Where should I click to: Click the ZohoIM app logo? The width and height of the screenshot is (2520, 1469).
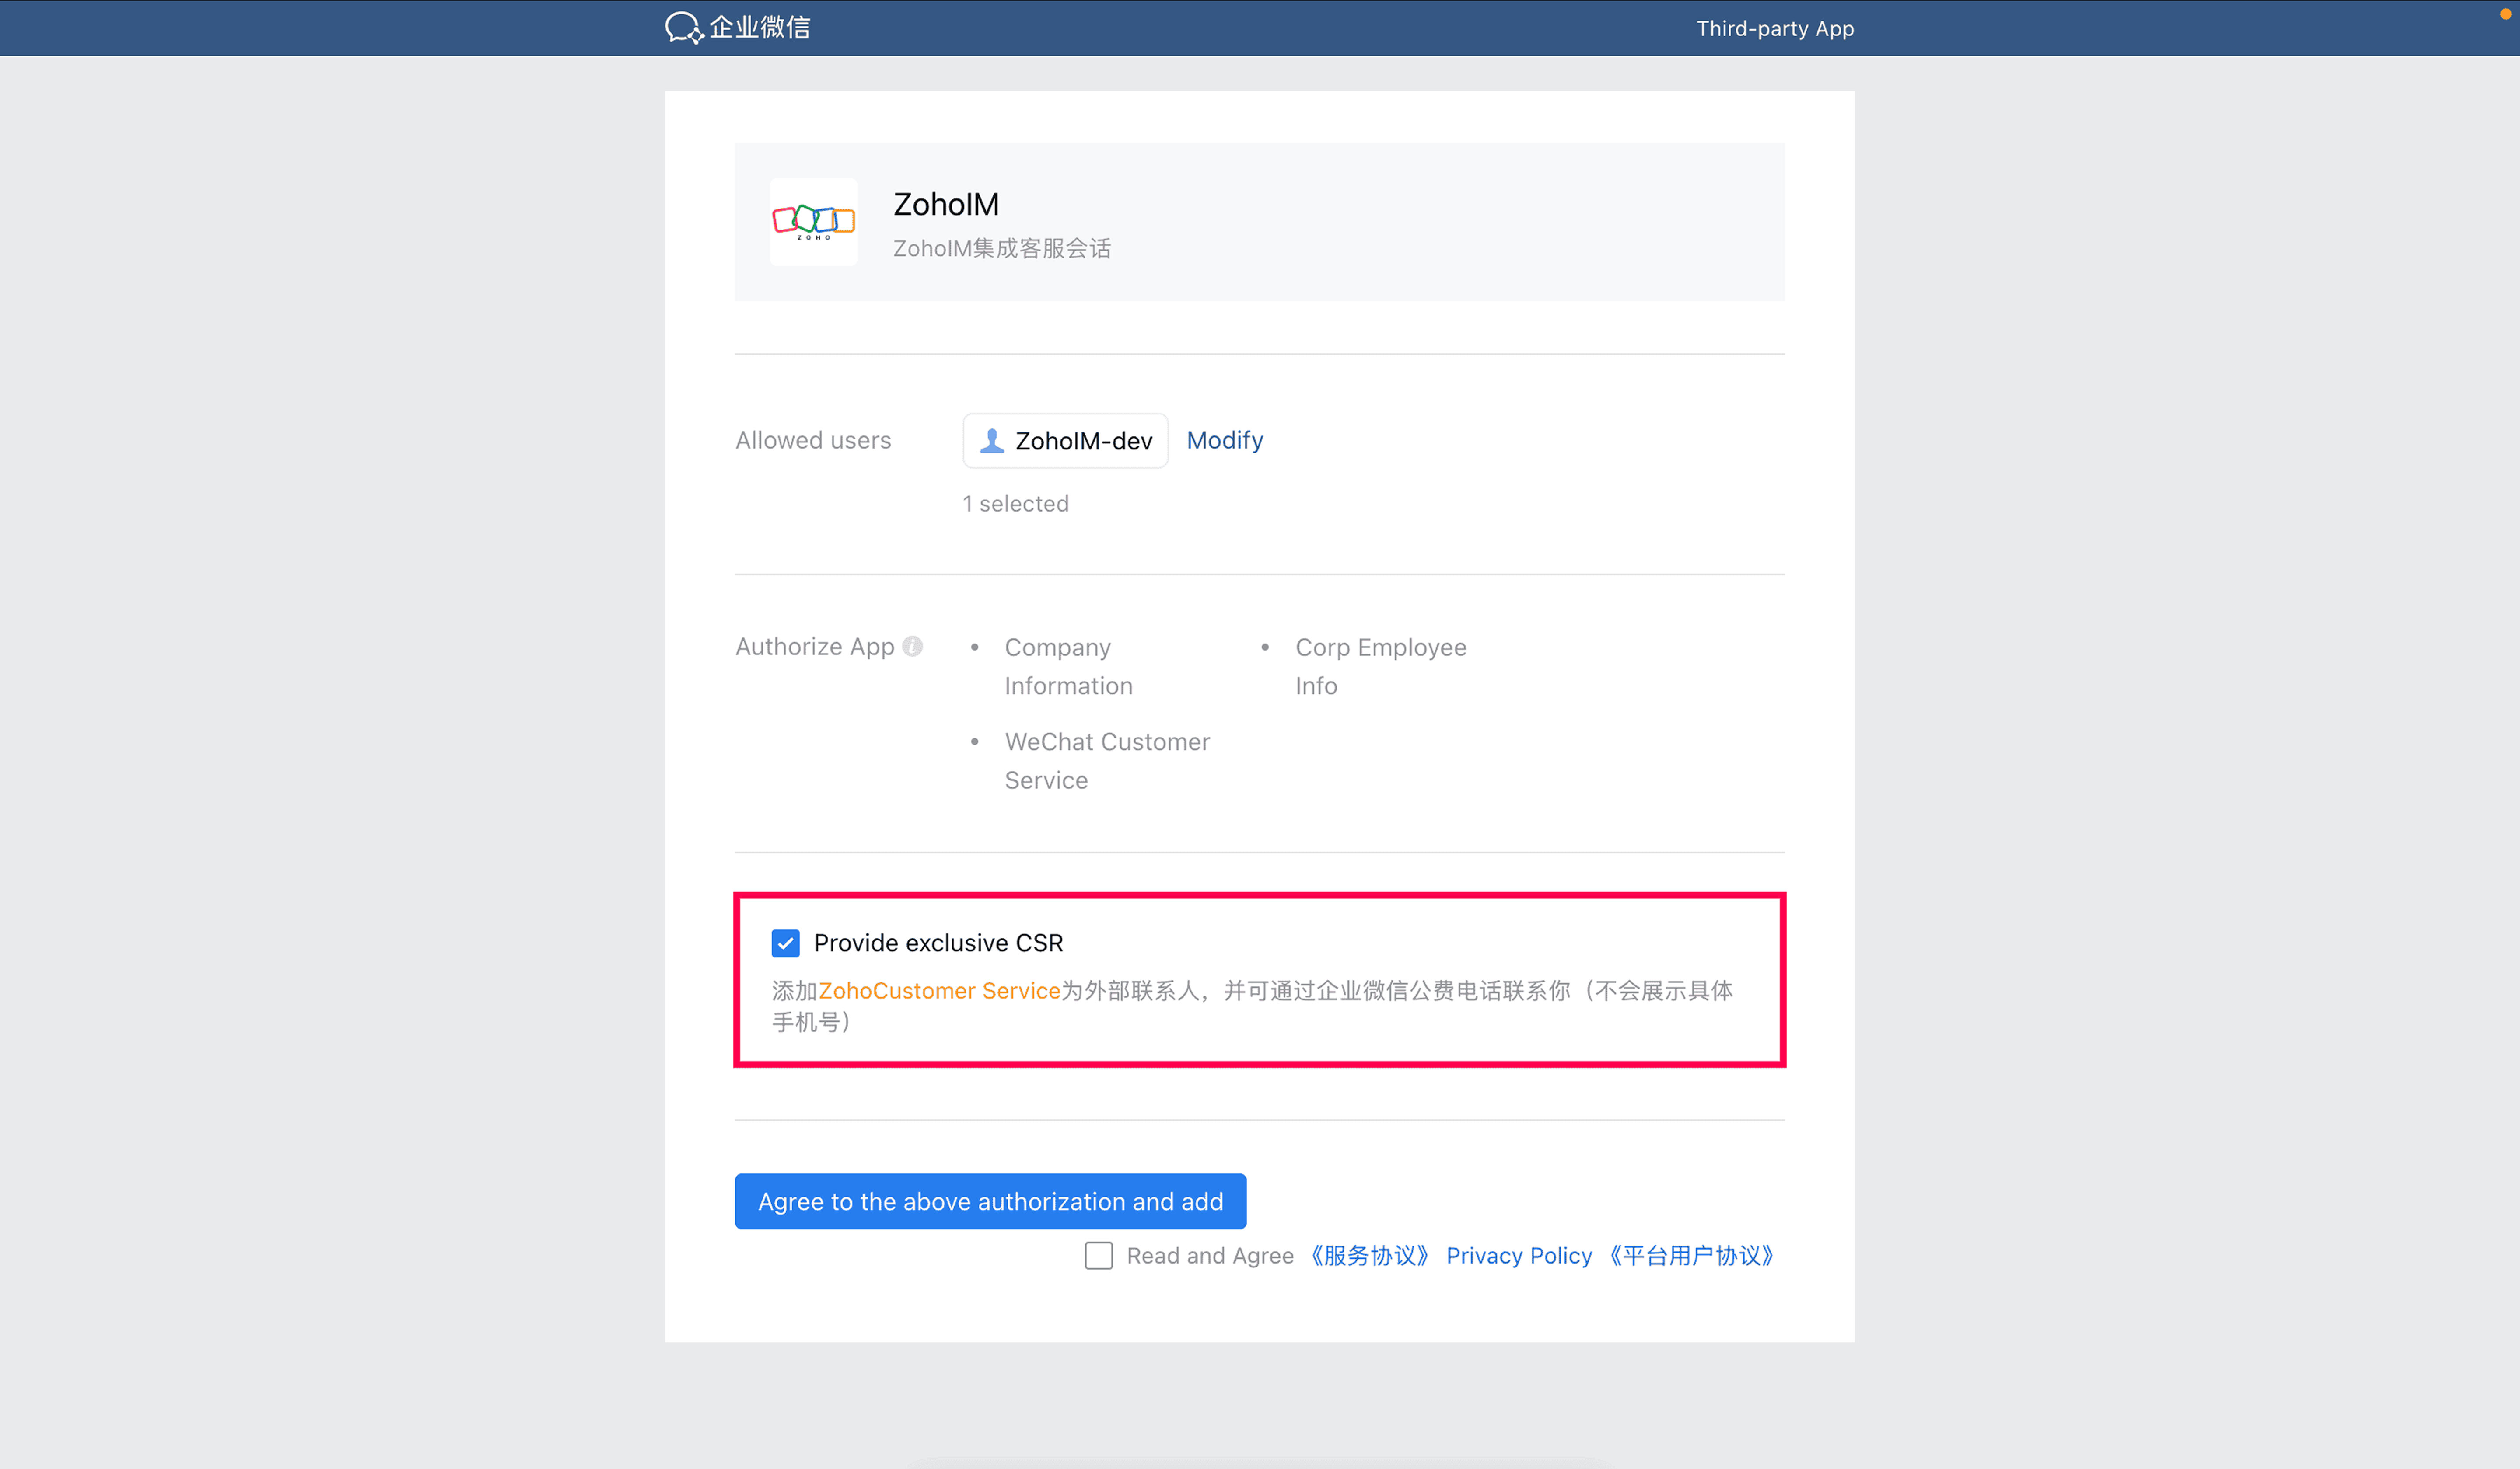[813, 221]
